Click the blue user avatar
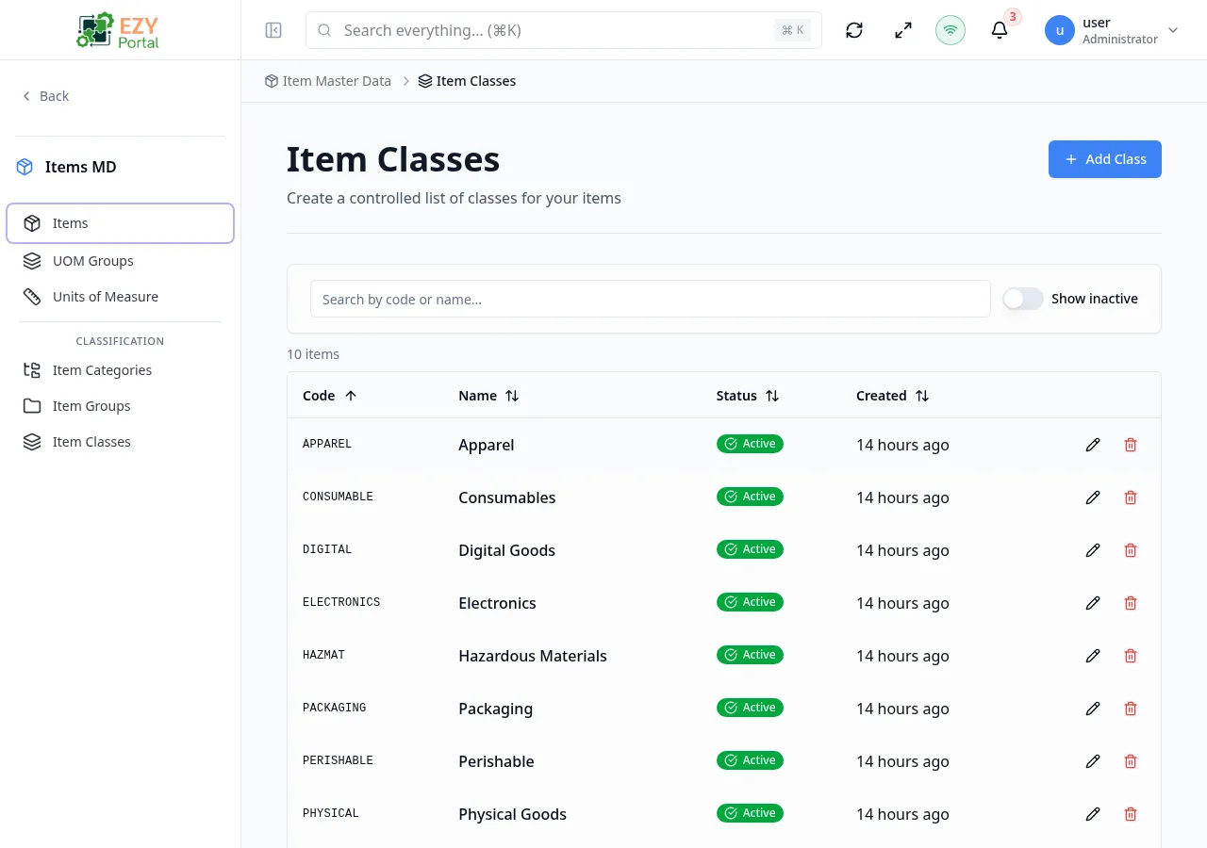Viewport: 1207px width, 848px height. (x=1060, y=30)
